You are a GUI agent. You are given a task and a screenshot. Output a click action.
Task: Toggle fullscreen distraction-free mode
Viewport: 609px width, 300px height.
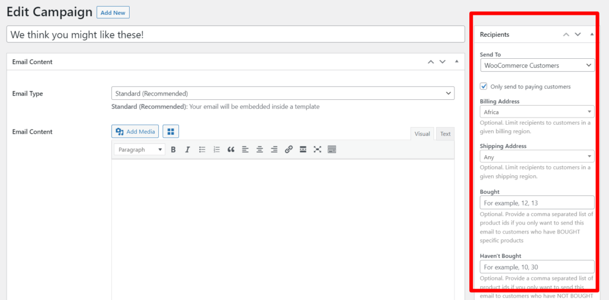pyautogui.click(x=318, y=150)
